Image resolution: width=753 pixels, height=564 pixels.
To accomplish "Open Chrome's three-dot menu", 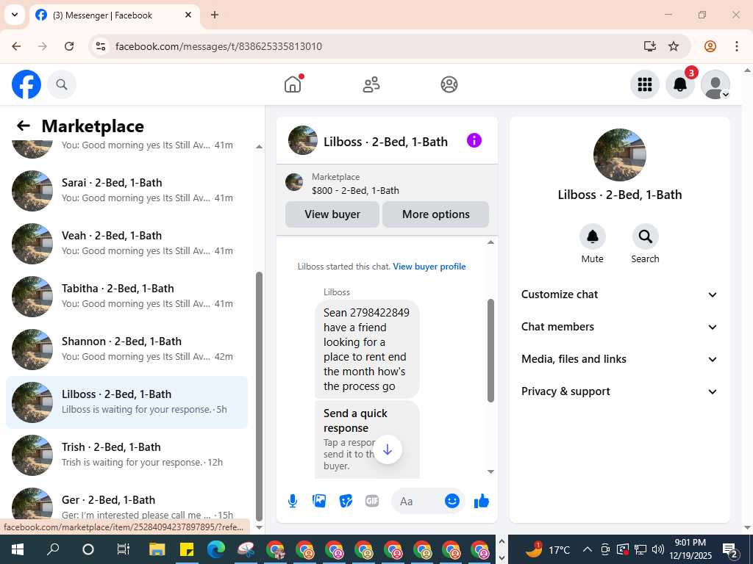I will 737,46.
